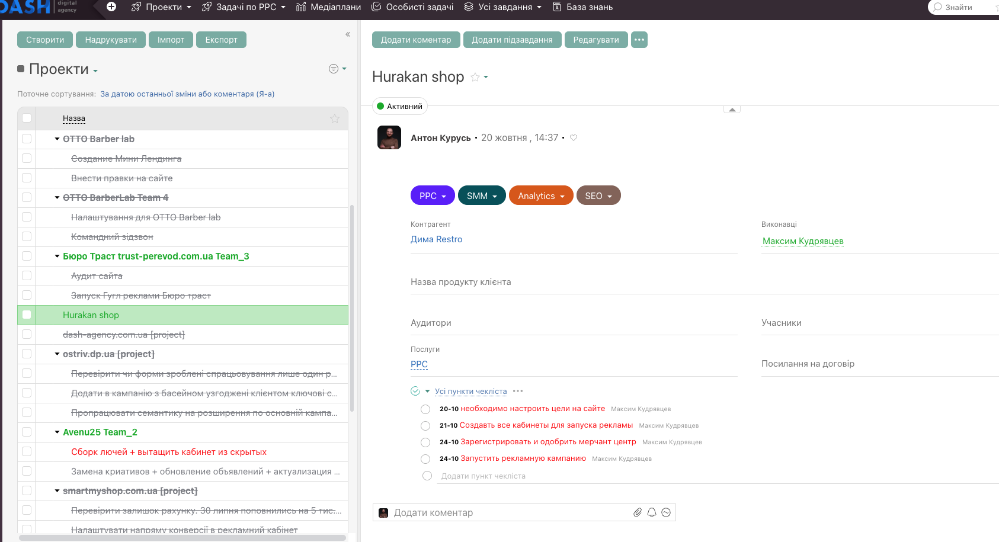Mark Hurakan shop as favorite with star
Viewport: 999px width, 542px height.
click(x=475, y=77)
